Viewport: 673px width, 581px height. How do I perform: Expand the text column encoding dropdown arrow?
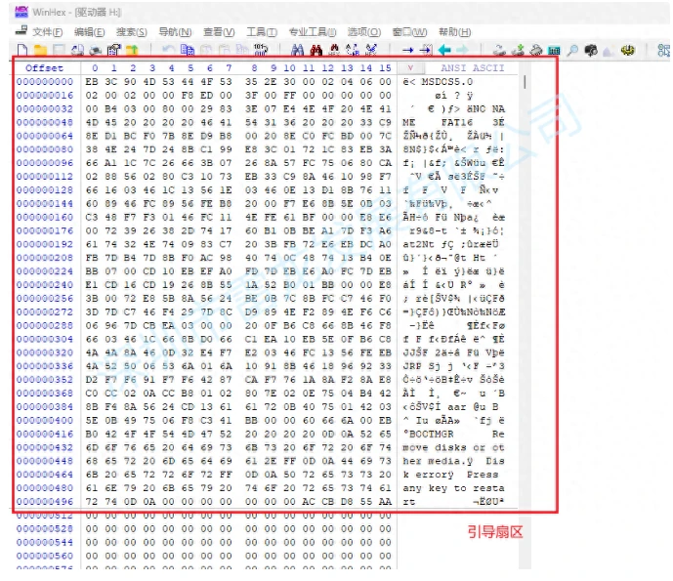[409, 68]
